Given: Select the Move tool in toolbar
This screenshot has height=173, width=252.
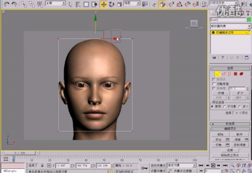Looking at the screenshot, I should click(x=104, y=4).
